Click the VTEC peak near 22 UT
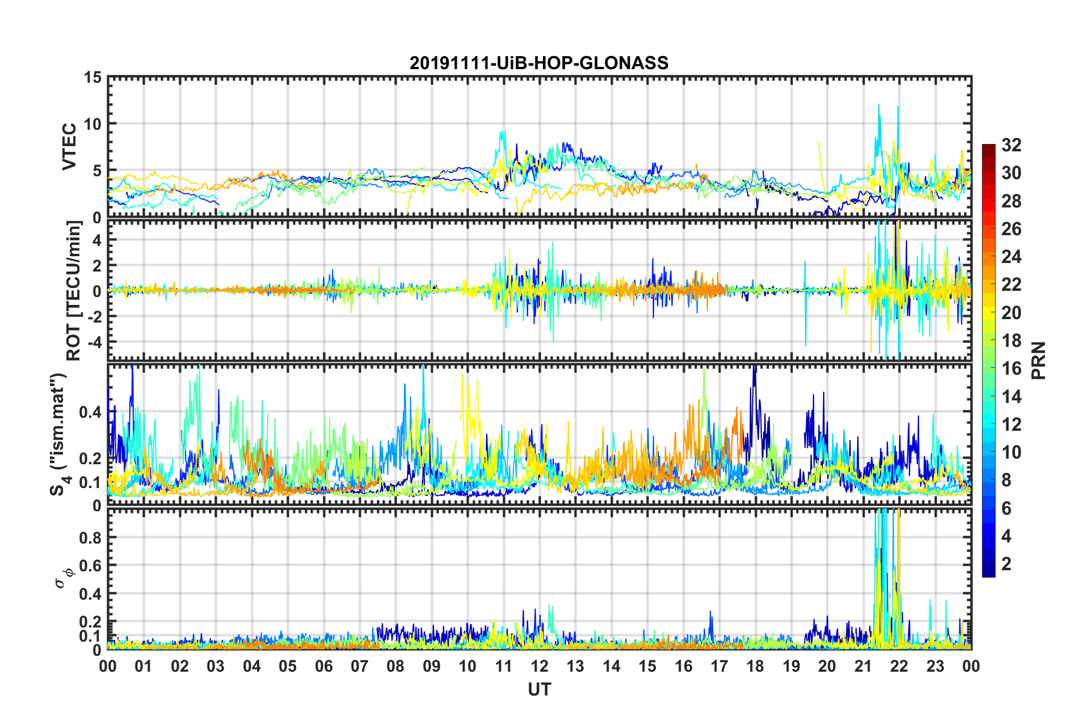Viewport: 1079px width, 721px height. [898, 108]
